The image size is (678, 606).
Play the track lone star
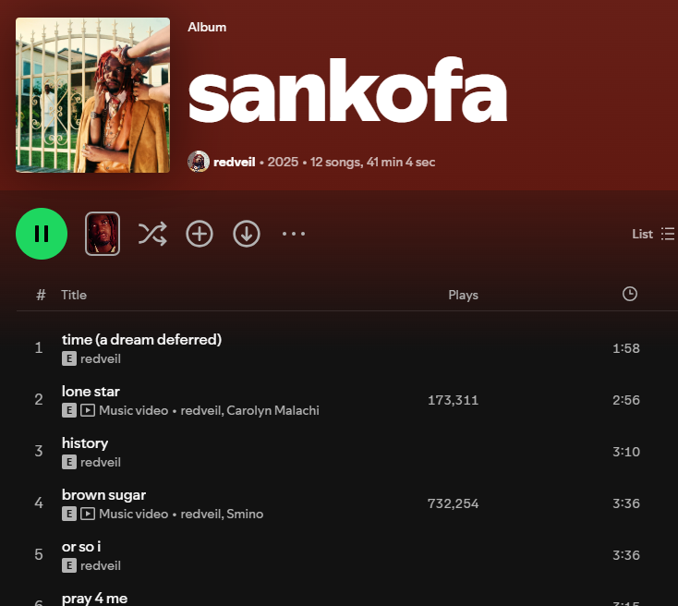(91, 392)
